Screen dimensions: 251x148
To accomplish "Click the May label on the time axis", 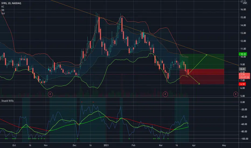I will (x=224, y=145).
